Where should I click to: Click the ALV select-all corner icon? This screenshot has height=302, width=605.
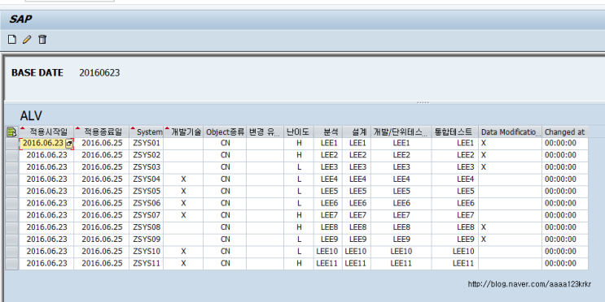pyautogui.click(x=11, y=132)
